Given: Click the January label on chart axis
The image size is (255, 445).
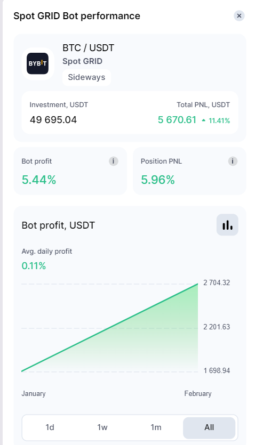Looking at the screenshot, I should click(34, 394).
